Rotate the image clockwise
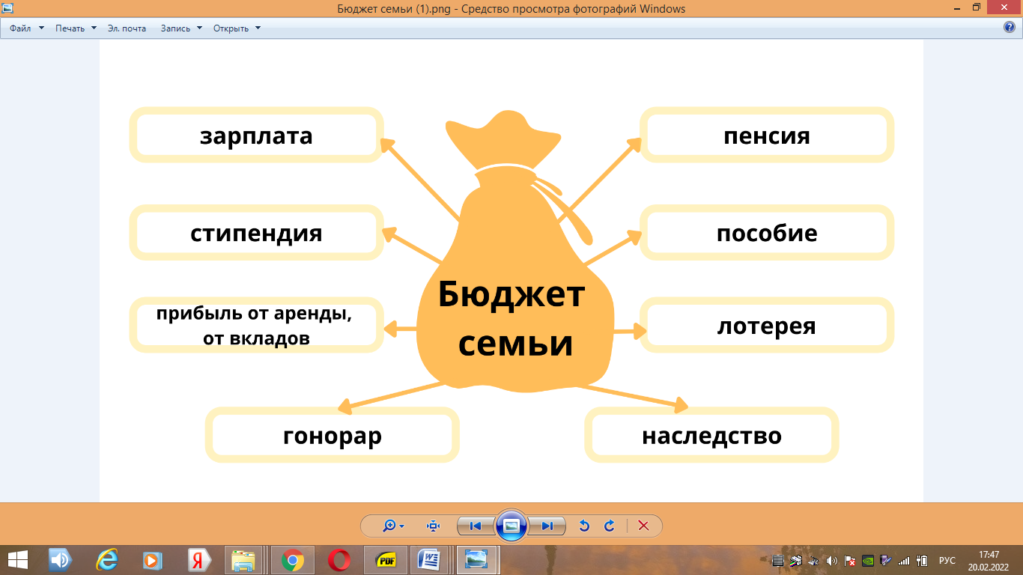This screenshot has width=1023, height=575. click(610, 526)
